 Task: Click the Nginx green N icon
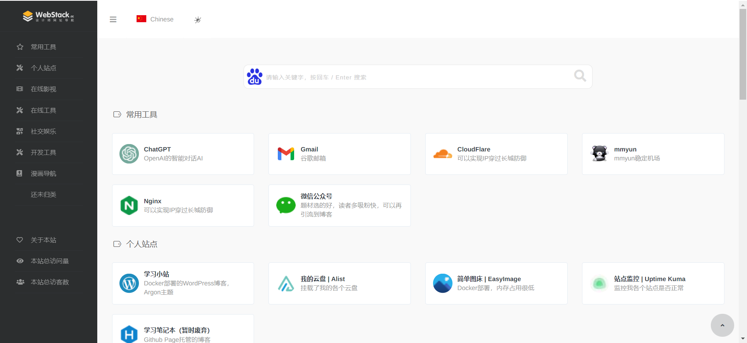[x=129, y=206]
